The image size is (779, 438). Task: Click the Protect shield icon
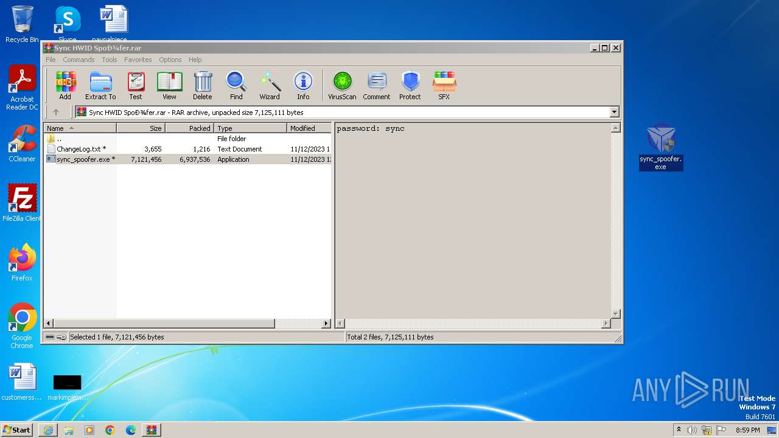click(410, 85)
